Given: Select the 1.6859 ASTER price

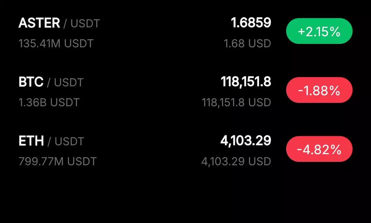Looking at the screenshot, I should pos(251,23).
